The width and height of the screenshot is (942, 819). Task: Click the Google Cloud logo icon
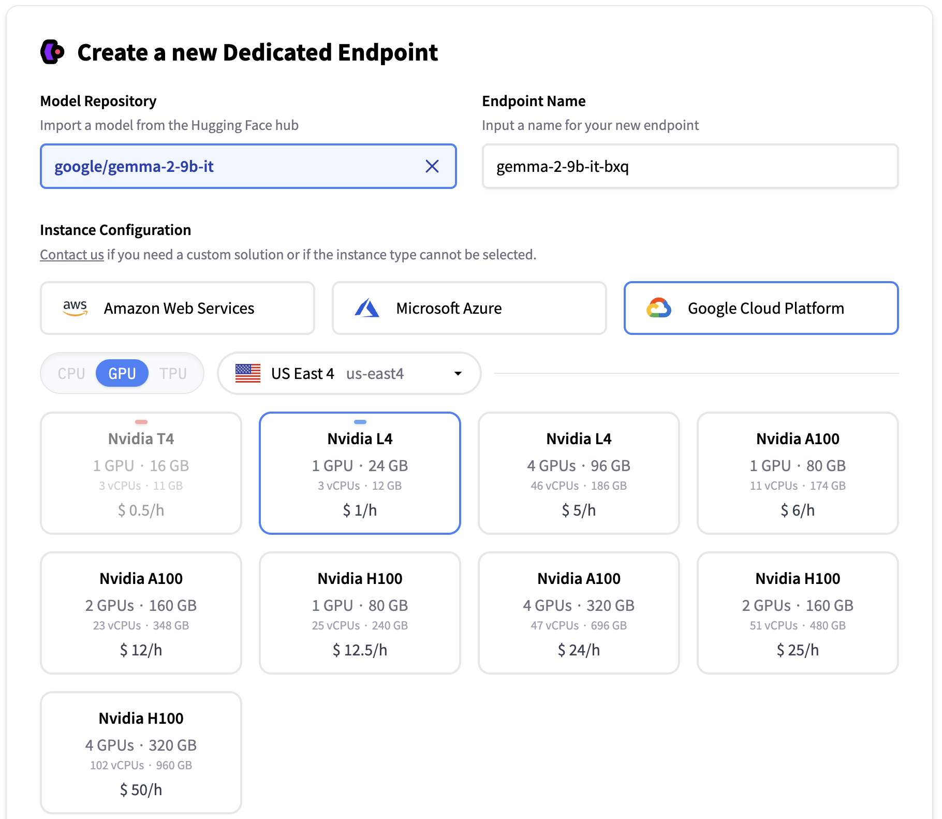[x=658, y=308]
